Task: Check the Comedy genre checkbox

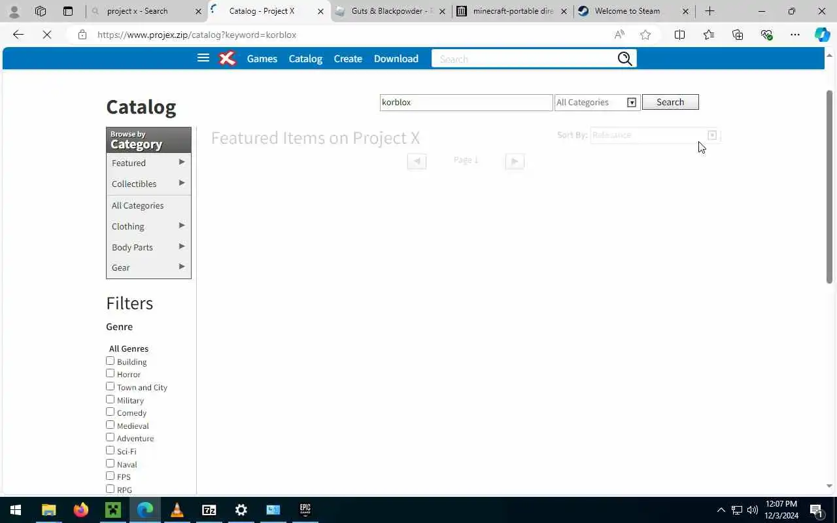Action: (110, 412)
